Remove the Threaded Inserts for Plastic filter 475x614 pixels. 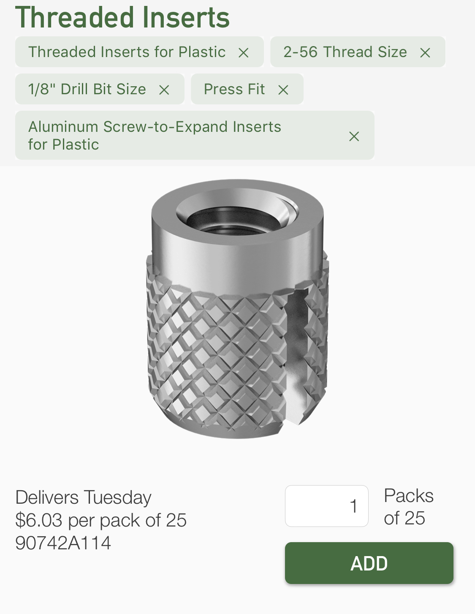244,53
